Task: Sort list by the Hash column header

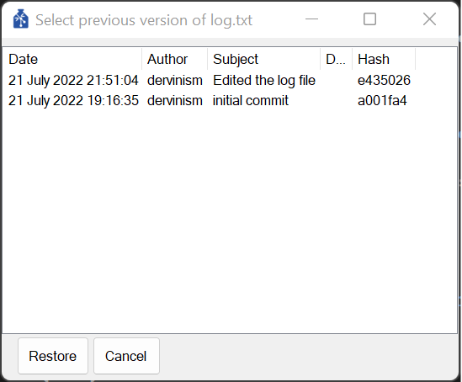Action: 384,59
